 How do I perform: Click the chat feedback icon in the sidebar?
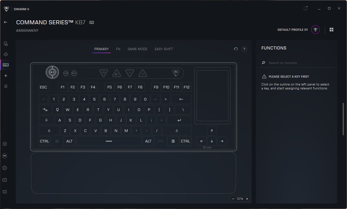[x=5, y=192]
